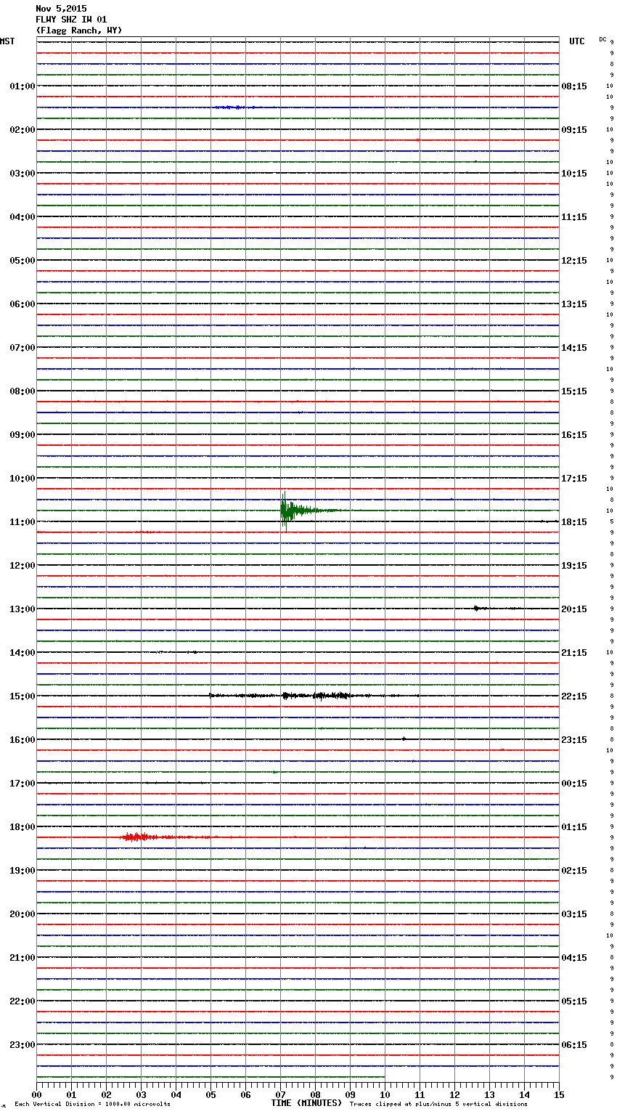Click the '21:00' MST time label
This screenshot has height=1114, width=617.
22,958
